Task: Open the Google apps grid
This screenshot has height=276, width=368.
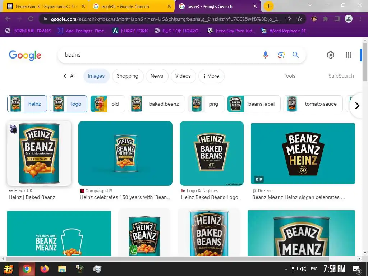Action: (349, 55)
